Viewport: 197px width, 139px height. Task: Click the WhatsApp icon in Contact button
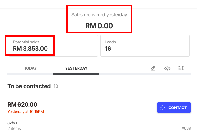(x=162, y=107)
